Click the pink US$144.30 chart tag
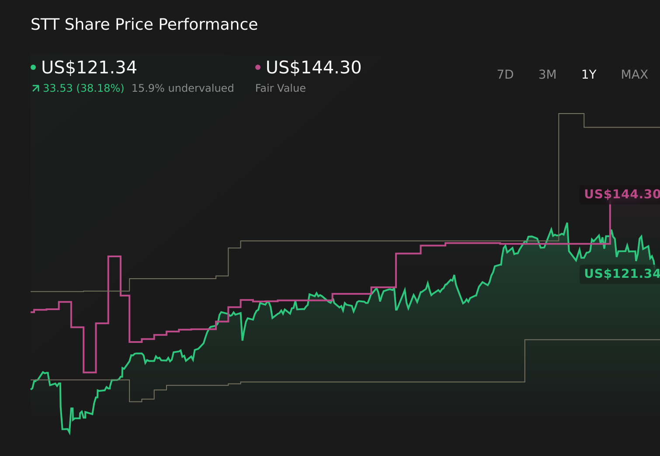The image size is (660, 456). [x=621, y=194]
